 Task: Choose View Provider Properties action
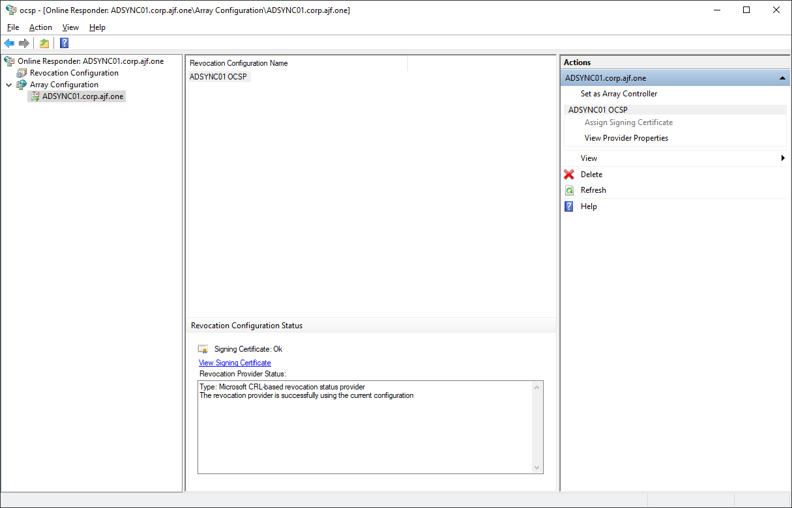pyautogui.click(x=626, y=137)
